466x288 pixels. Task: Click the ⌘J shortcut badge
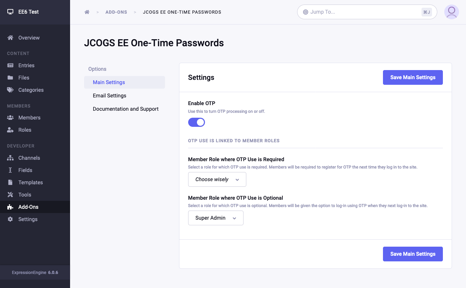coord(427,12)
